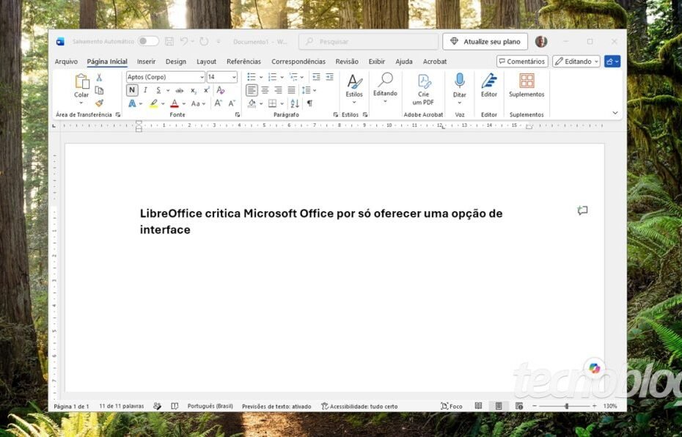The height and width of the screenshot is (437, 682).
Task: Open the Editando find menu in ribbon
Action: (x=385, y=88)
